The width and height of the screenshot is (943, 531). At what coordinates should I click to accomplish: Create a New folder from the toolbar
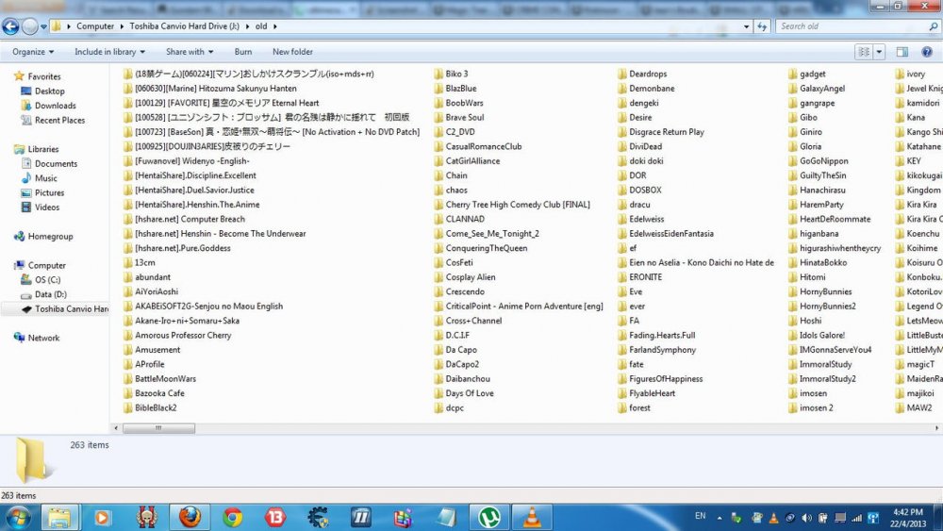[292, 52]
